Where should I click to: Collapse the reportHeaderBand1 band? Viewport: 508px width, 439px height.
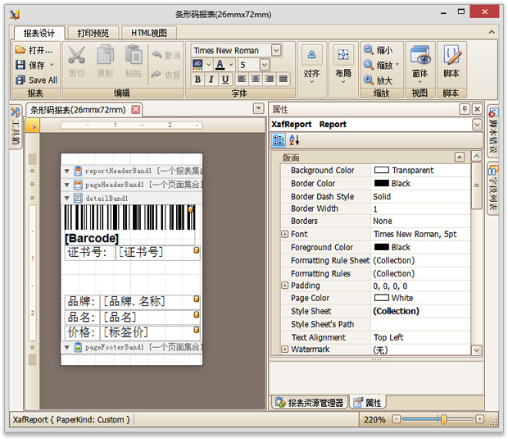coord(67,171)
